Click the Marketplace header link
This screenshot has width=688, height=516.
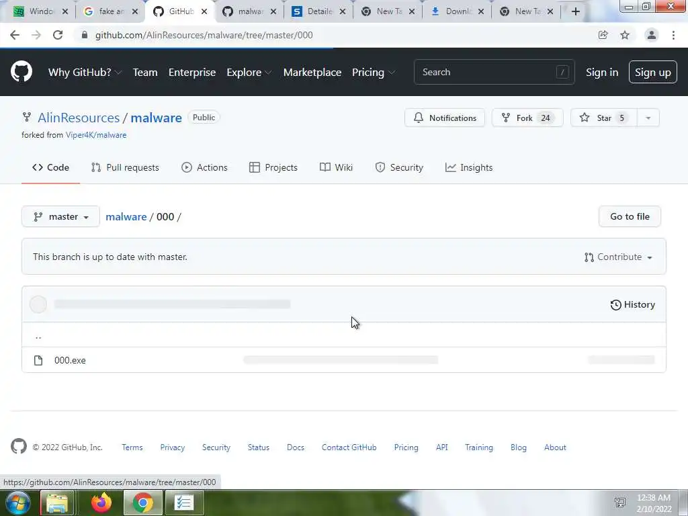tap(312, 73)
